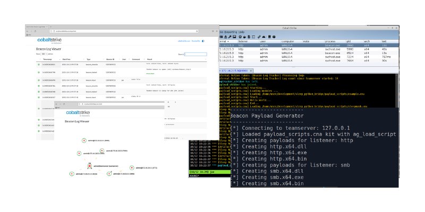Select the session row with pid 7664

pos(309,60)
